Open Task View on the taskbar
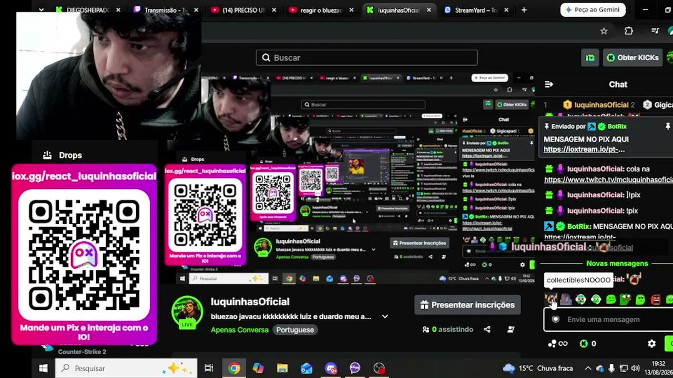This screenshot has width=673, height=378. [209, 369]
